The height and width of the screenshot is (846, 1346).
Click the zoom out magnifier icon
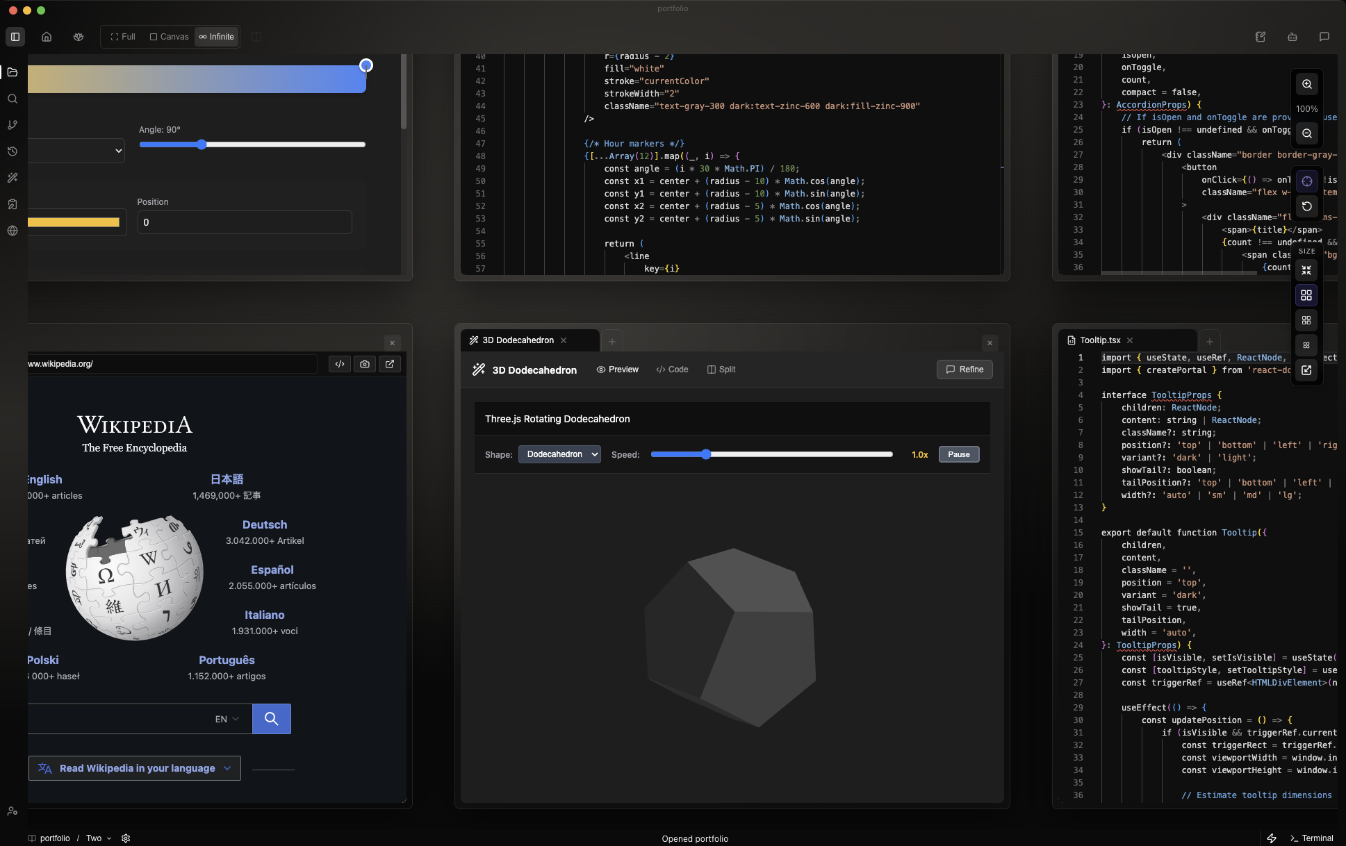[x=1306, y=133]
